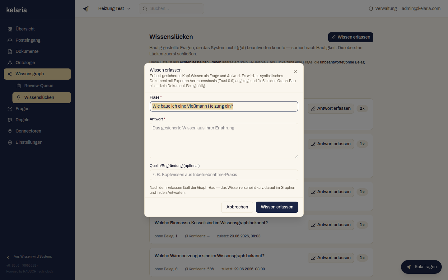Image resolution: width=448 pixels, height=280 pixels.
Task: Select the Wissenslücken subitem
Action: 42,98
